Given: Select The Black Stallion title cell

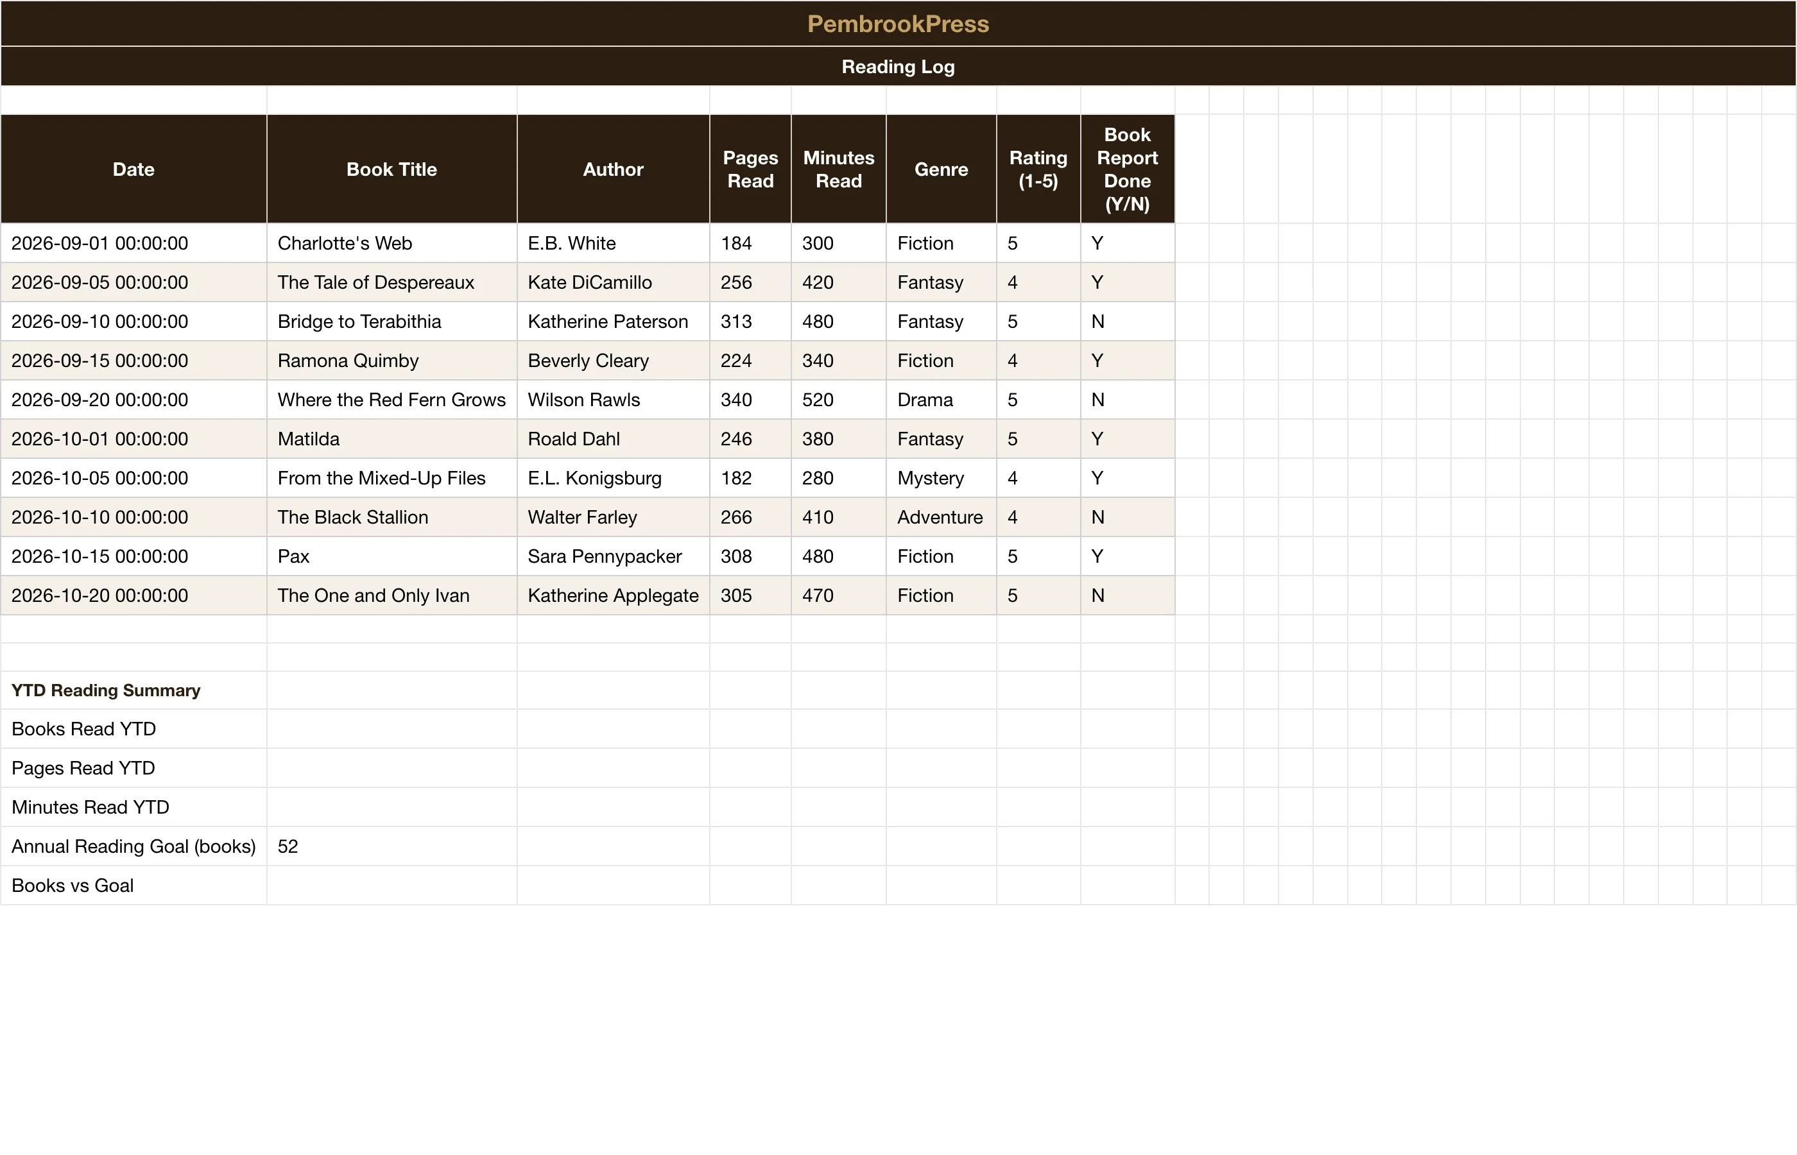Looking at the screenshot, I should pyautogui.click(x=391, y=517).
